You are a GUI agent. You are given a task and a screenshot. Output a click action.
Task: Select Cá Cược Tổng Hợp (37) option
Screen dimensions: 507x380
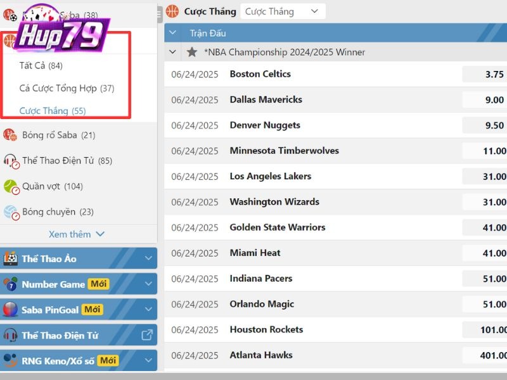67,88
